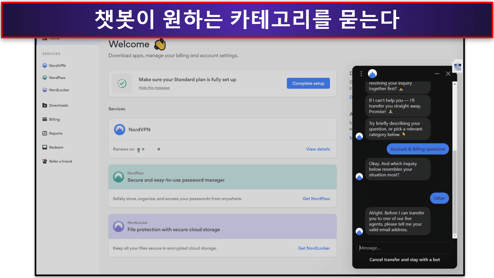494x278 pixels.
Task: Click the chat scrollbar thumb
Action: pyautogui.click(x=455, y=192)
